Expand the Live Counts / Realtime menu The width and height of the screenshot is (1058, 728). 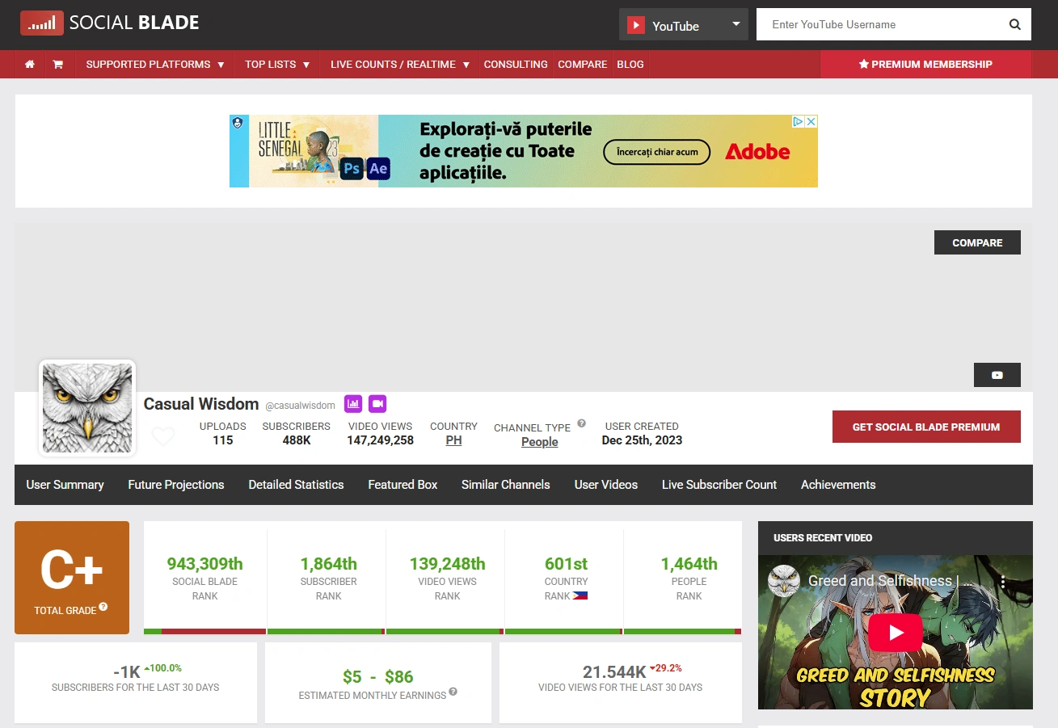tap(400, 65)
